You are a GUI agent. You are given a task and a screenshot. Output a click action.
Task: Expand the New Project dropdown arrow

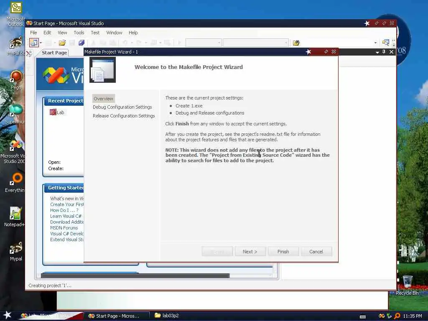coord(41,43)
